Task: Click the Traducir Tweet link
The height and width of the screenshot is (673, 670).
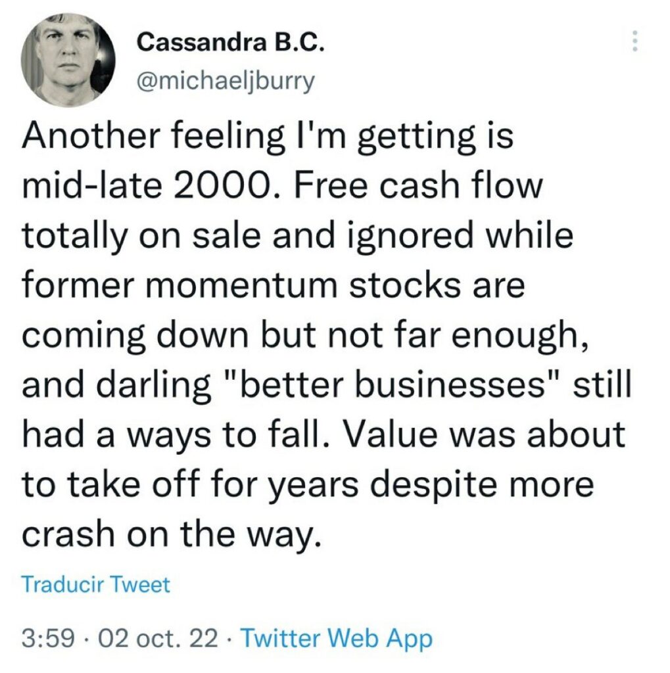Action: click(x=95, y=584)
